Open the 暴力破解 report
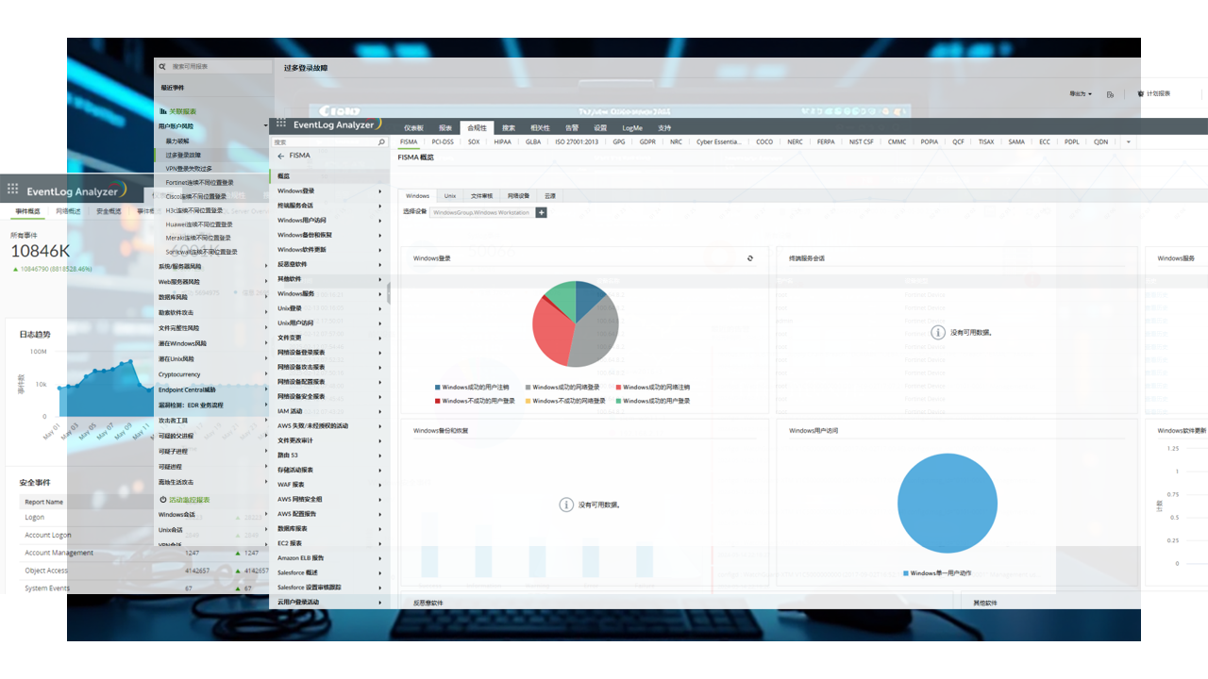This screenshot has height=679, width=1208. click(x=177, y=141)
